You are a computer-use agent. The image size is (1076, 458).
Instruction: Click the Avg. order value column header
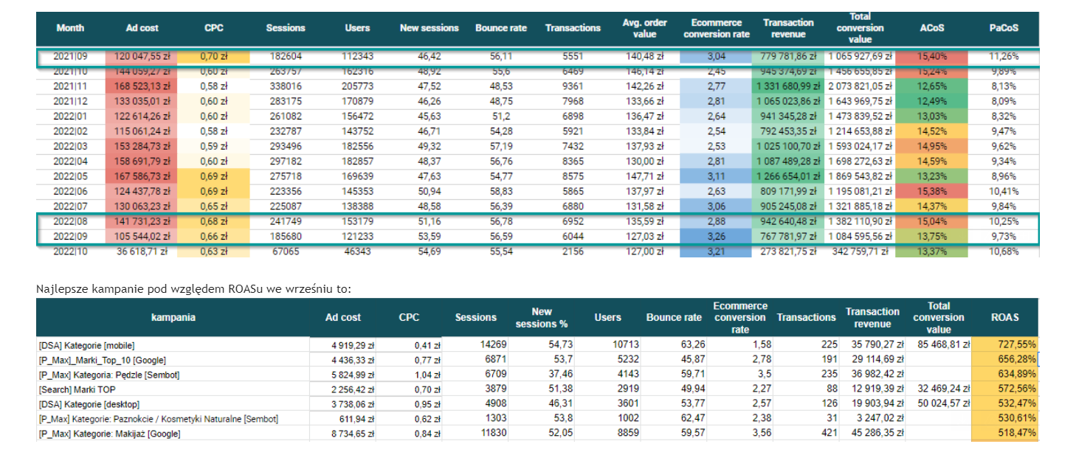[644, 28]
